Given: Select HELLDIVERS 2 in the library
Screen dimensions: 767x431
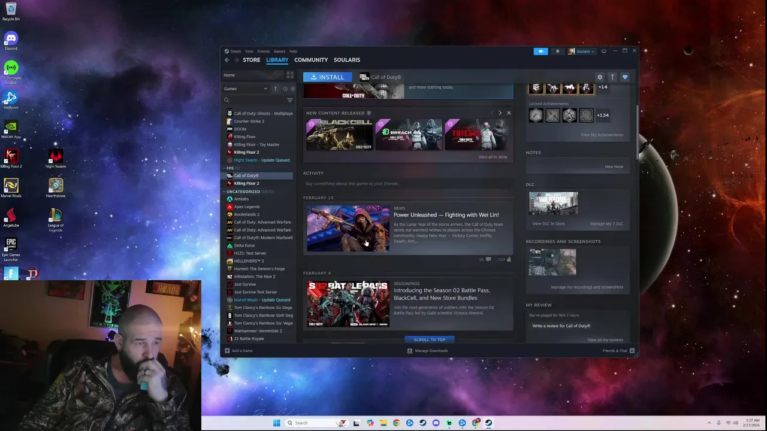Looking at the screenshot, I should point(248,261).
